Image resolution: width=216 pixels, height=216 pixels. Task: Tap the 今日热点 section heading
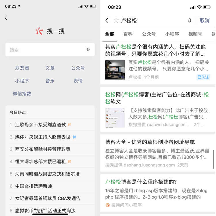(x=18, y=112)
